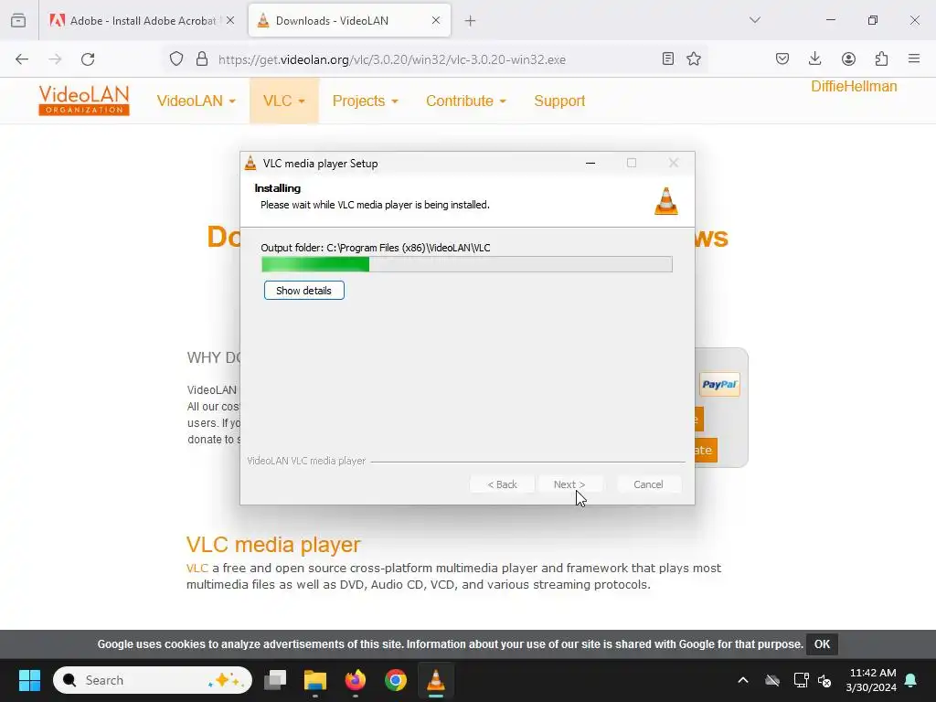Click the browser Forward arrow
Image resolution: width=936 pixels, height=702 pixels.
55,59
